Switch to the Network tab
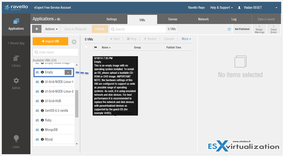The width and height of the screenshot is (283, 156). (203, 19)
